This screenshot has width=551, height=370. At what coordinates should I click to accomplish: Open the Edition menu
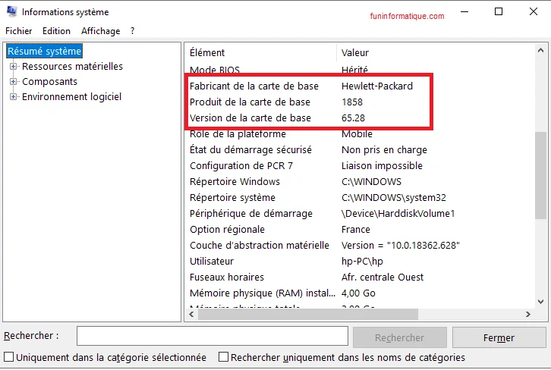tap(56, 31)
